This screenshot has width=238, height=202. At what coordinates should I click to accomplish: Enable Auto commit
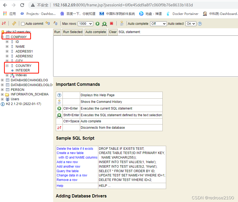tap(23, 23)
